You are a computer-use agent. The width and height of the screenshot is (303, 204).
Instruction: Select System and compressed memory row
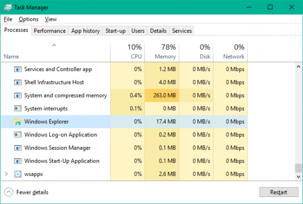(66, 95)
